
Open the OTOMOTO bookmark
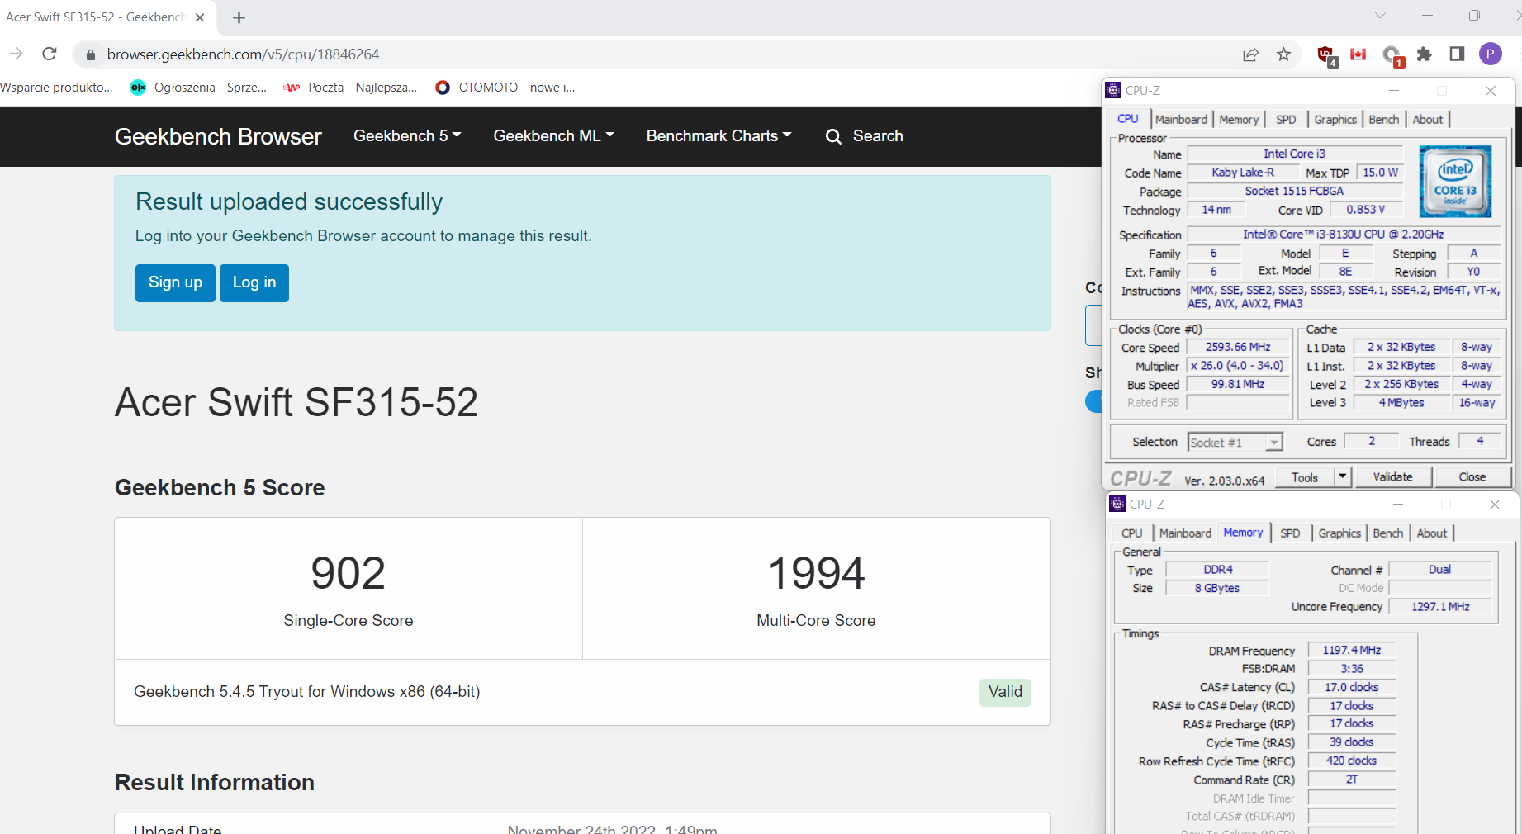(x=505, y=88)
